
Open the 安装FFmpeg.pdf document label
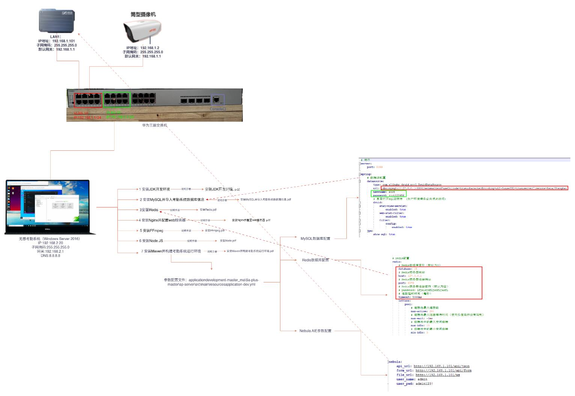pos(215,230)
